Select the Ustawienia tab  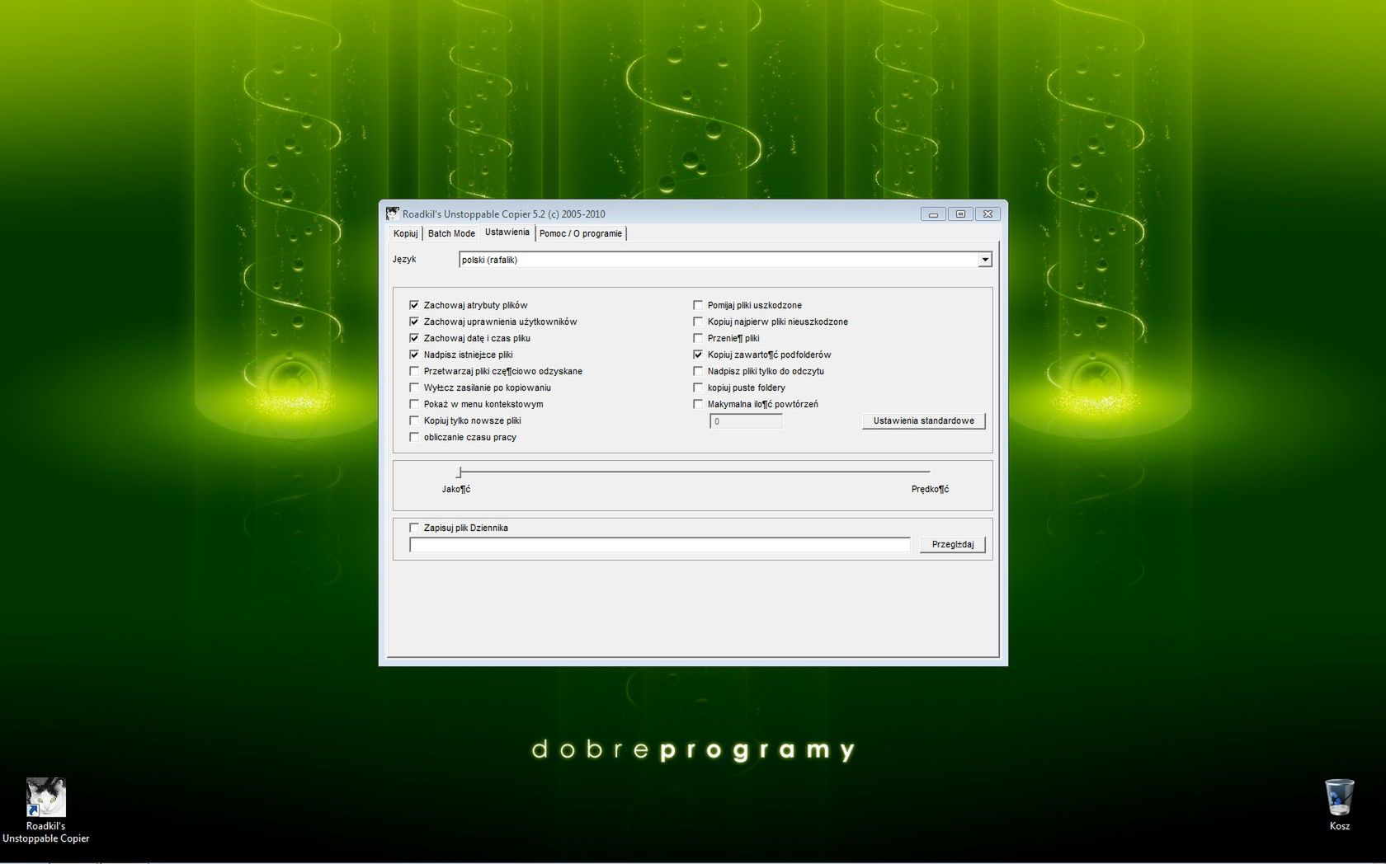coord(507,232)
